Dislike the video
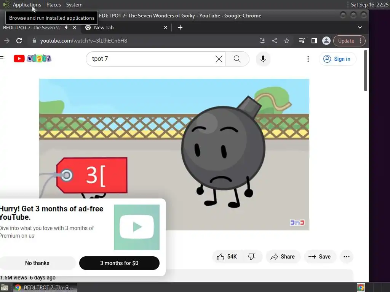This screenshot has width=390, height=292. [x=252, y=257]
